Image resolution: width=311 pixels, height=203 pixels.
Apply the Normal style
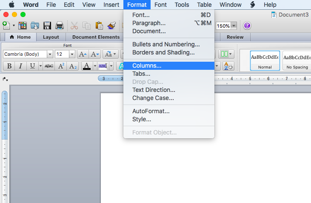coord(265,60)
